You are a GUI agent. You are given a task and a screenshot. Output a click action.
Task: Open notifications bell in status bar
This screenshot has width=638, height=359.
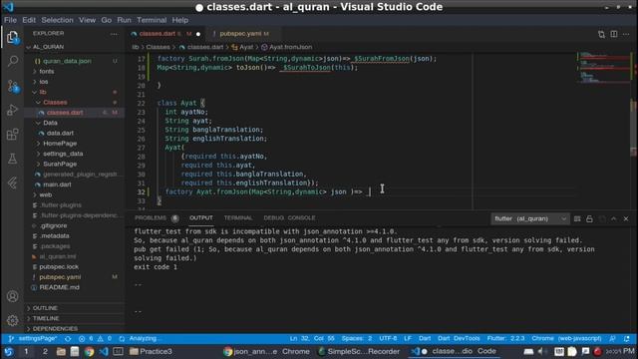(627, 339)
